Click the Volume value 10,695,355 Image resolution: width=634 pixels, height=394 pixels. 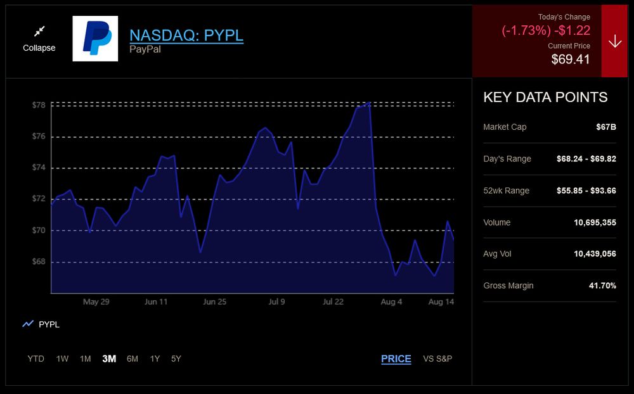(595, 223)
